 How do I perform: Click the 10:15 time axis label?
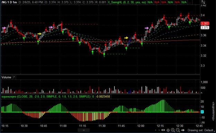click(x=5, y=126)
